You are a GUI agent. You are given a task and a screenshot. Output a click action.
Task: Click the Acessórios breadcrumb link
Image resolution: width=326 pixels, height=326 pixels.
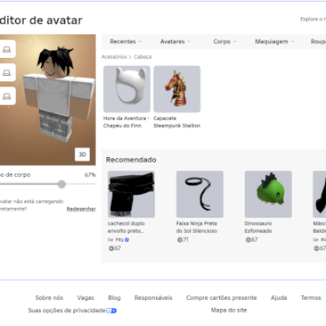[114, 57]
